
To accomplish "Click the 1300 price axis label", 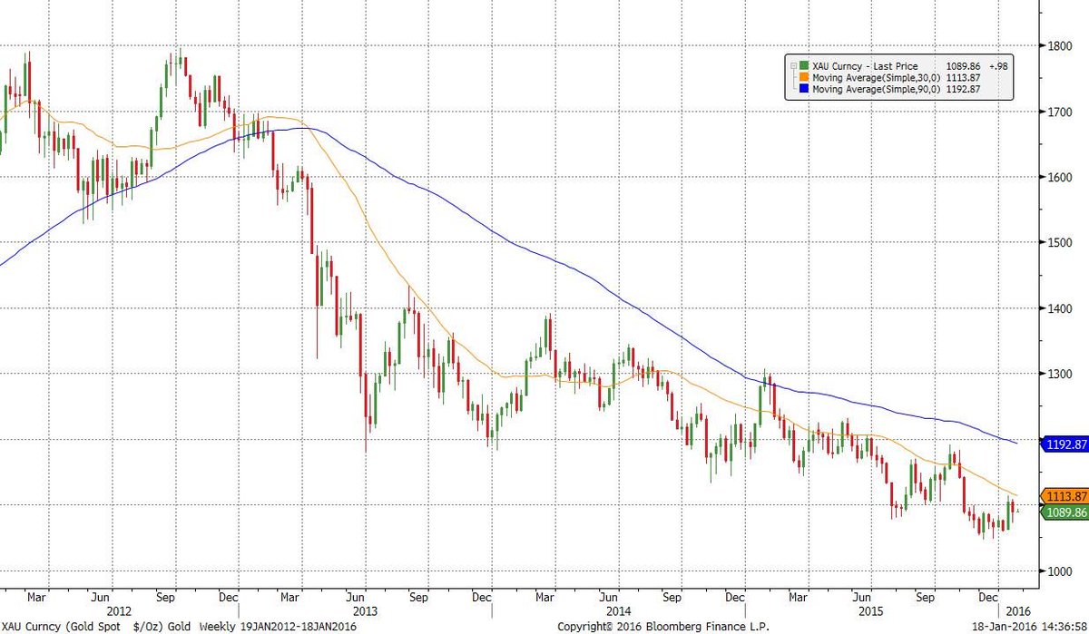I will tap(1060, 375).
